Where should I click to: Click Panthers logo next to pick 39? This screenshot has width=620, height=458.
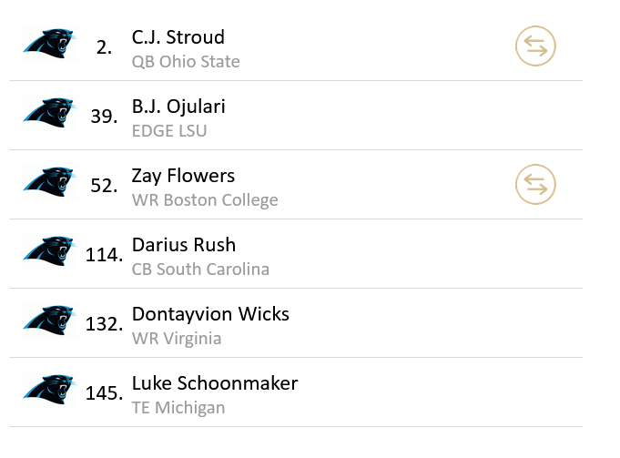point(48,113)
